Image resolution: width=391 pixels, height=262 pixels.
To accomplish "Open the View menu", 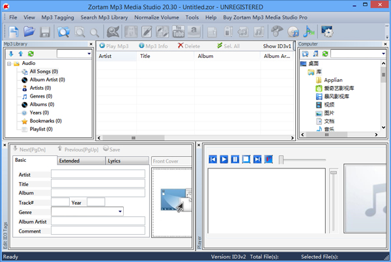I will (x=29, y=18).
